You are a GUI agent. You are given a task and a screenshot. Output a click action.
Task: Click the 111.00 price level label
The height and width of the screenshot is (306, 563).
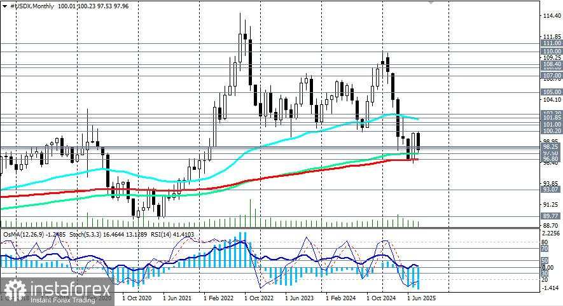[x=552, y=43]
